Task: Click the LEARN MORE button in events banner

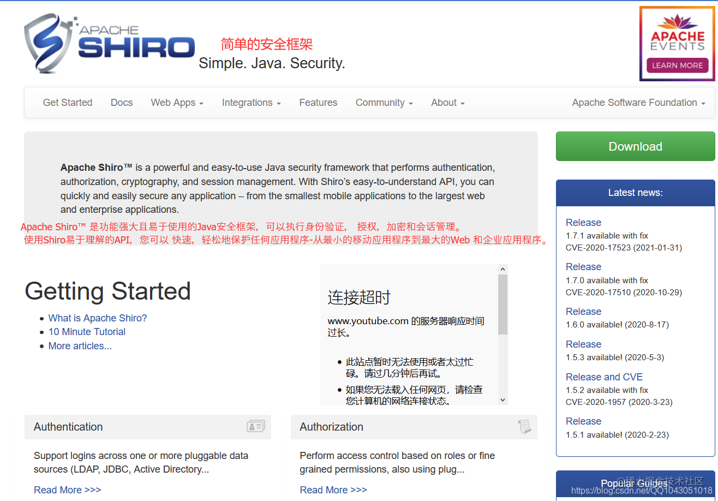Action: tap(677, 65)
